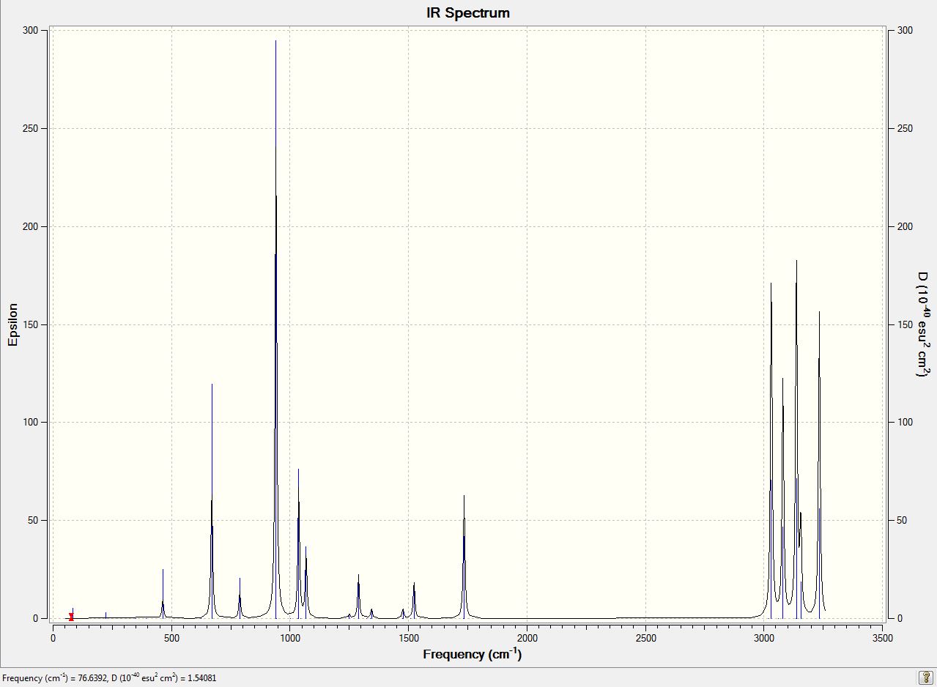Click the 'Frequency (cm-1)' x-axis label
Viewport: 937px width, 687px height.
coord(472,653)
